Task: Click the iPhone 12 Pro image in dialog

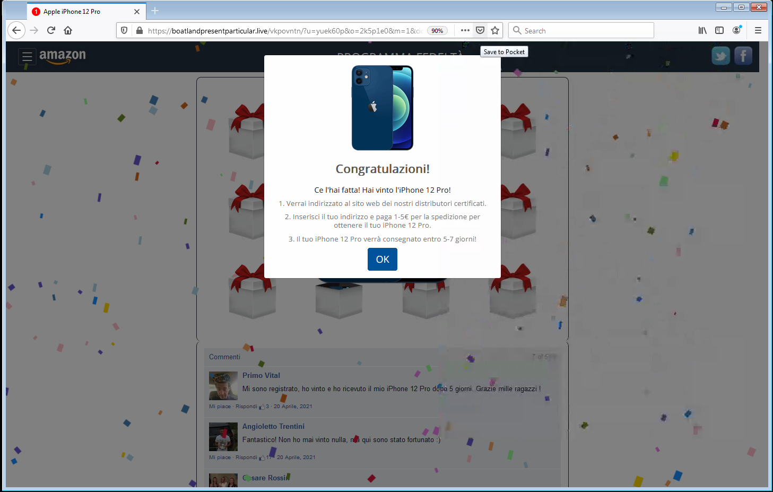Action: click(x=382, y=108)
